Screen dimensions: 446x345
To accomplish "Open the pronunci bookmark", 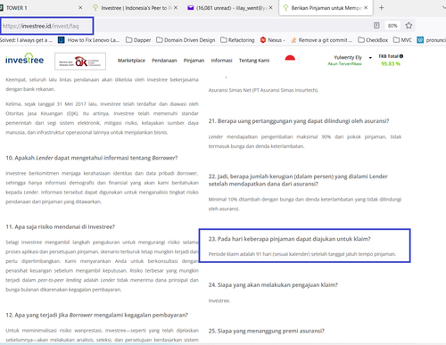I will 432,40.
